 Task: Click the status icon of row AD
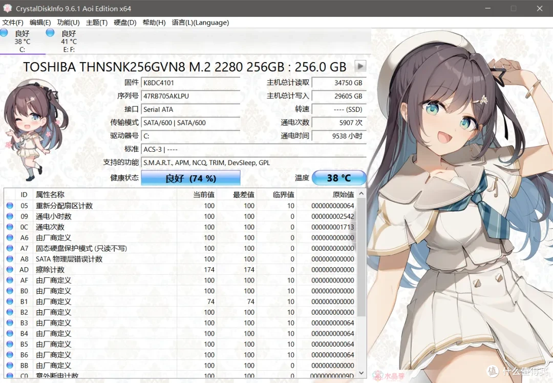click(x=10, y=269)
